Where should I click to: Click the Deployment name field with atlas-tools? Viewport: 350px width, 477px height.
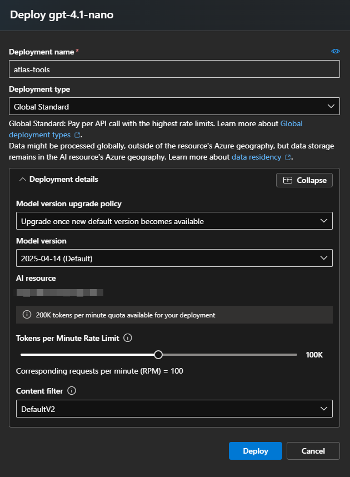point(174,69)
